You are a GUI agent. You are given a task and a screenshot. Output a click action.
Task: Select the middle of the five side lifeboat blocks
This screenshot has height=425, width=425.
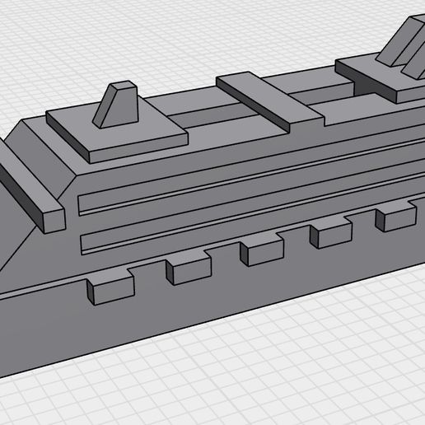(262, 250)
